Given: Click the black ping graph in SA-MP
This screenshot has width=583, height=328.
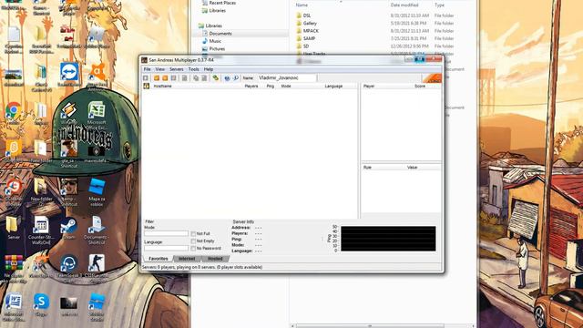Looking at the screenshot, I should pyautogui.click(x=388, y=239).
